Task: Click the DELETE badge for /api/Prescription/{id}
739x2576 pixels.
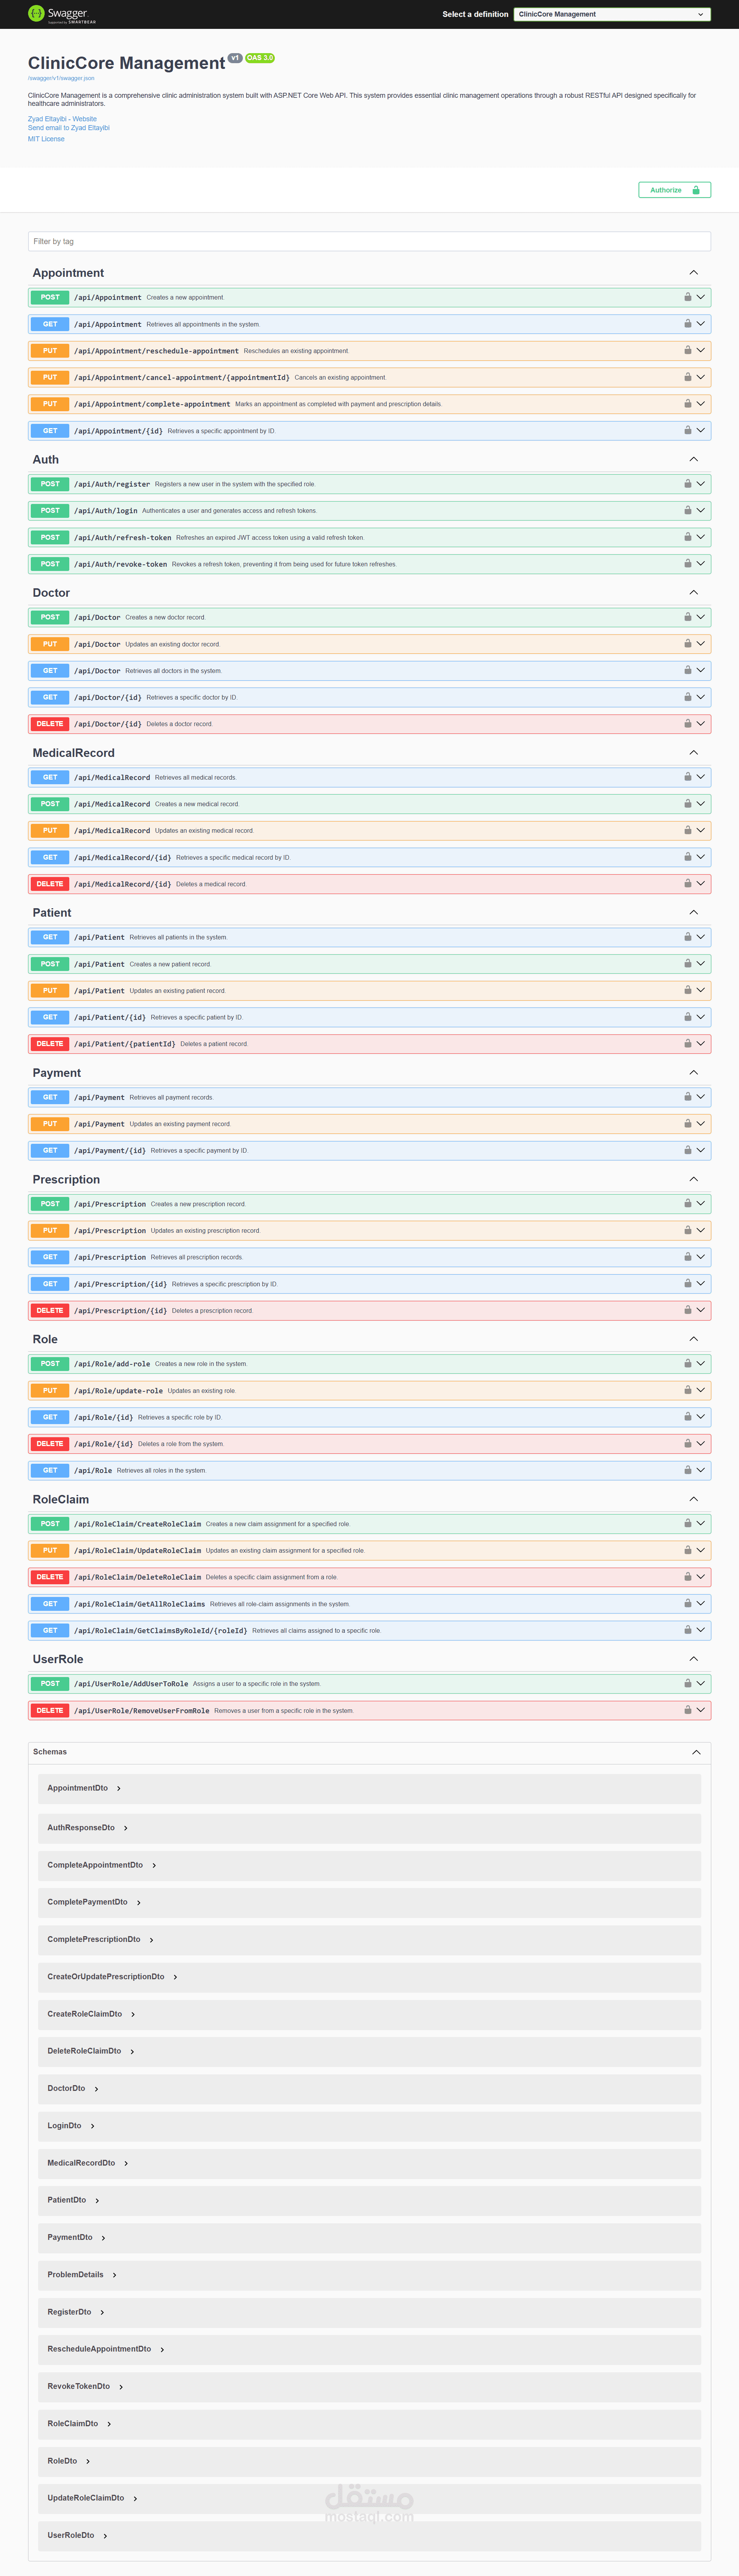Action: 50,1310
